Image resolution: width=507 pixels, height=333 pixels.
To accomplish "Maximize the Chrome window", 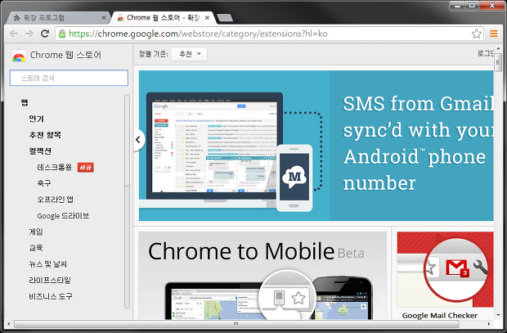I will tap(472, 6).
